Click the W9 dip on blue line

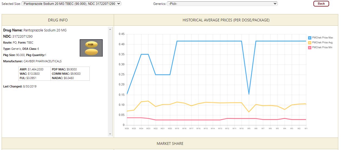(249, 94)
